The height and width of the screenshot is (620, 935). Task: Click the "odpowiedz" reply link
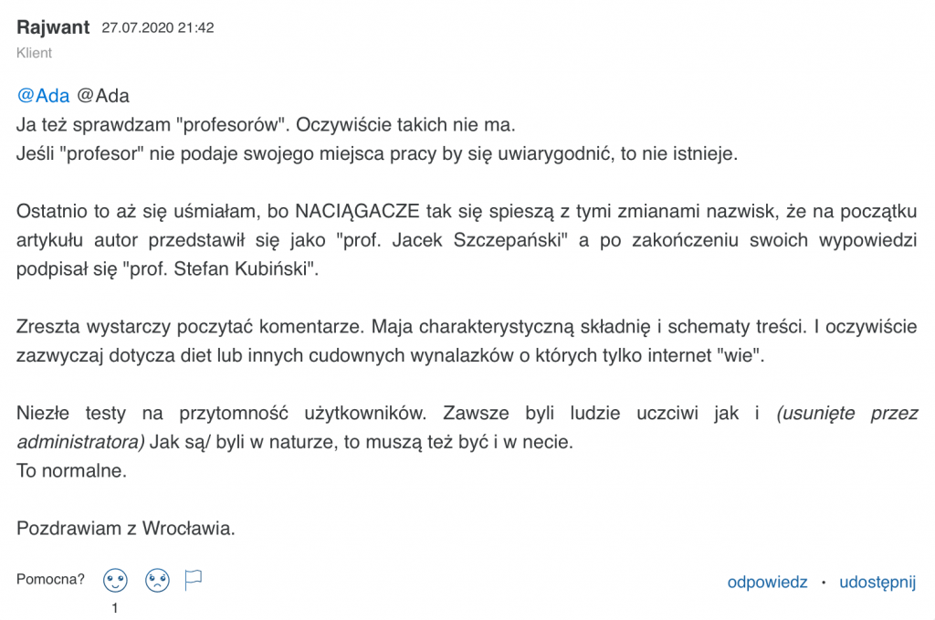coord(767,582)
